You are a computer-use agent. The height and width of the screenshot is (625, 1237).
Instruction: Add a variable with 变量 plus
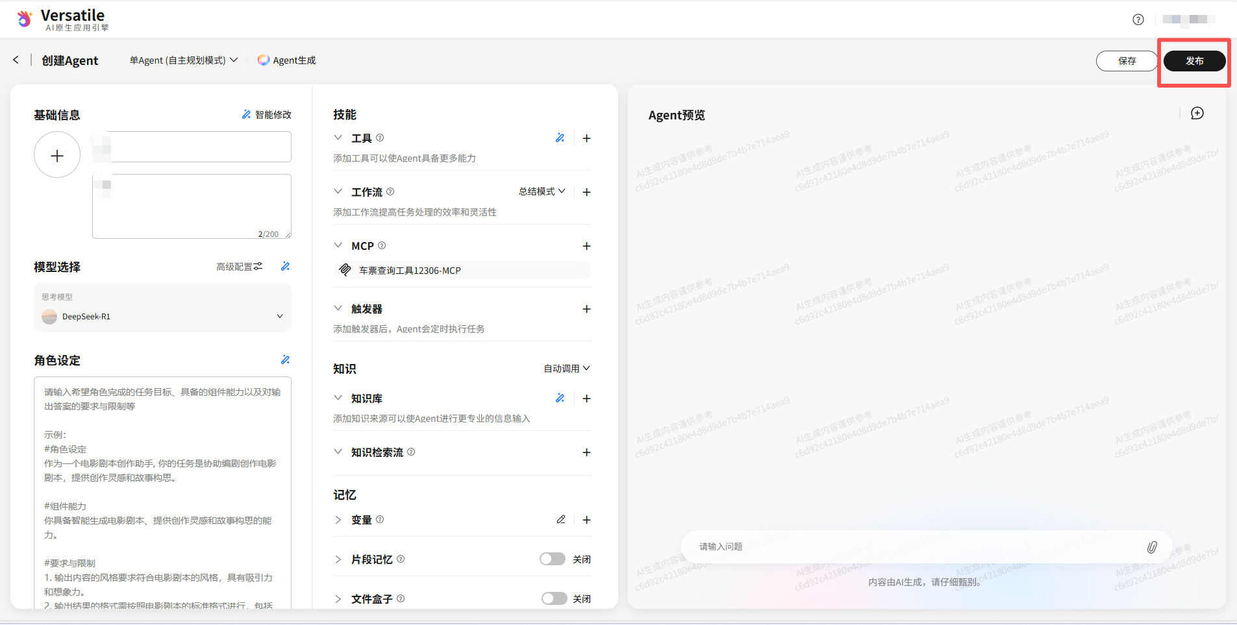586,520
